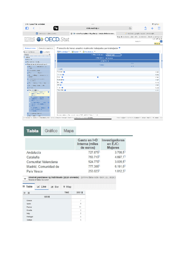Click the OECD.Stat logo
Image resolution: width=185 pixels, height=261 pixels.
(x=53, y=39)
